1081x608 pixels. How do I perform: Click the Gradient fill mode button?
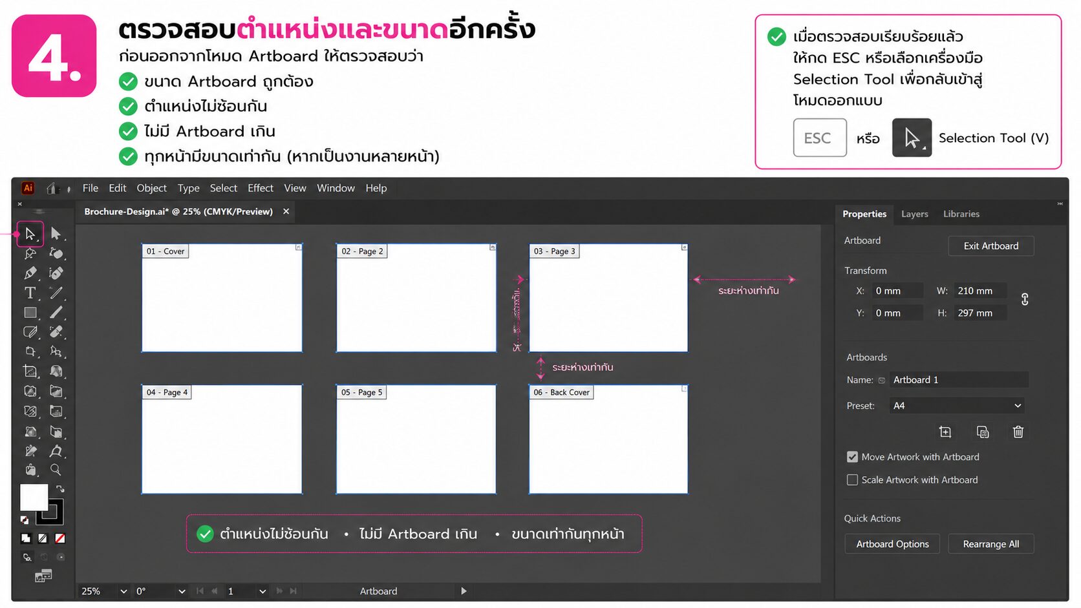[43, 538]
